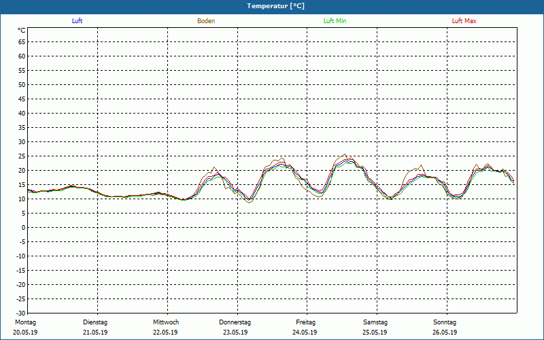Click the 55 value on the y-axis
The width and height of the screenshot is (544, 340).
click(x=22, y=71)
